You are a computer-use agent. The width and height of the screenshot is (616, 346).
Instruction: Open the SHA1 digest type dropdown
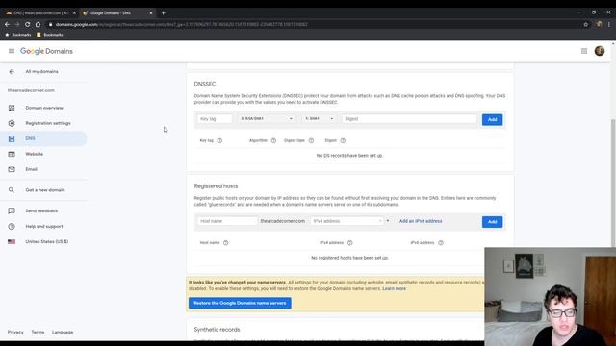coord(319,119)
